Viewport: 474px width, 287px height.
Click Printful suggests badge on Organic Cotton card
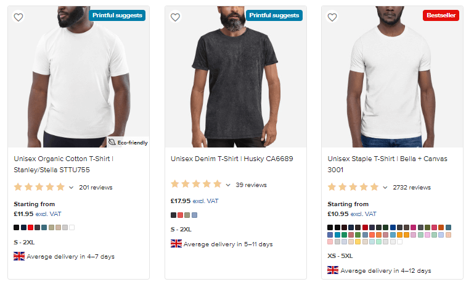(117, 15)
